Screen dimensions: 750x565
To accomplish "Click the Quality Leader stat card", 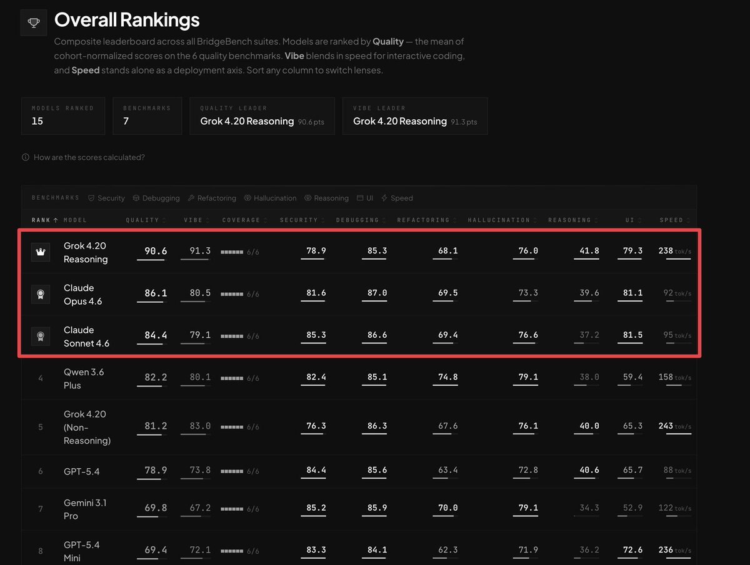I will tap(262, 115).
